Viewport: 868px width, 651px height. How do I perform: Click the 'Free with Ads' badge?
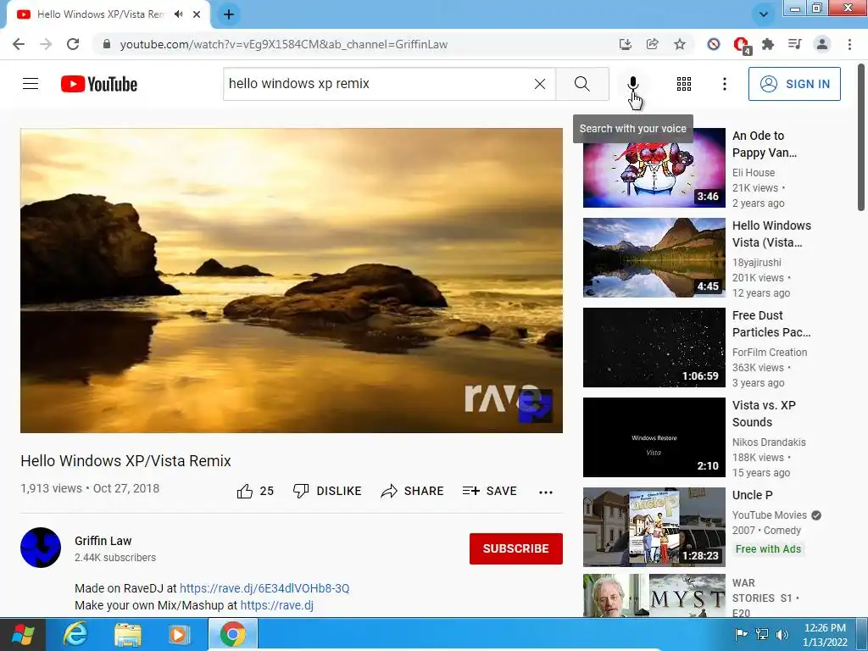[768, 548]
